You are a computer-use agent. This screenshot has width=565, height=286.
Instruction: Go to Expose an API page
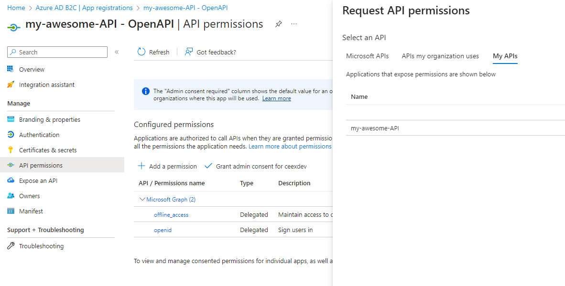click(x=38, y=180)
